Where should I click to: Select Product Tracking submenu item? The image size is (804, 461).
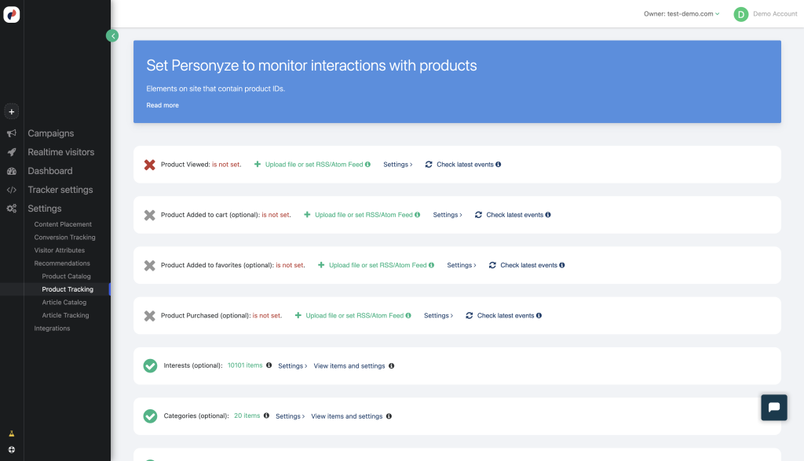(x=68, y=289)
